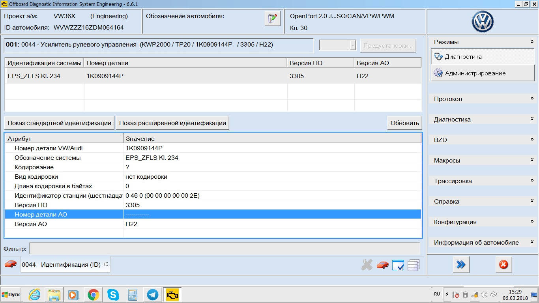The width and height of the screenshot is (539, 303).
Task: Select the Обозначение системы attribute row
Action: point(213,157)
